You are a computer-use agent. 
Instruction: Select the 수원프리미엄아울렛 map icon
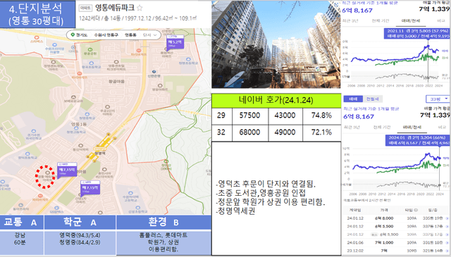point(55,45)
